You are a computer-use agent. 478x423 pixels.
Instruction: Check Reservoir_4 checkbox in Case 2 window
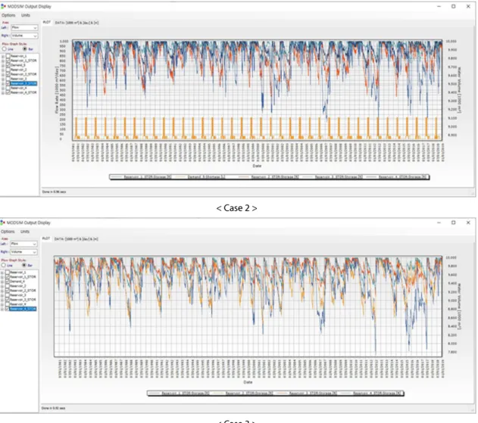[8, 88]
